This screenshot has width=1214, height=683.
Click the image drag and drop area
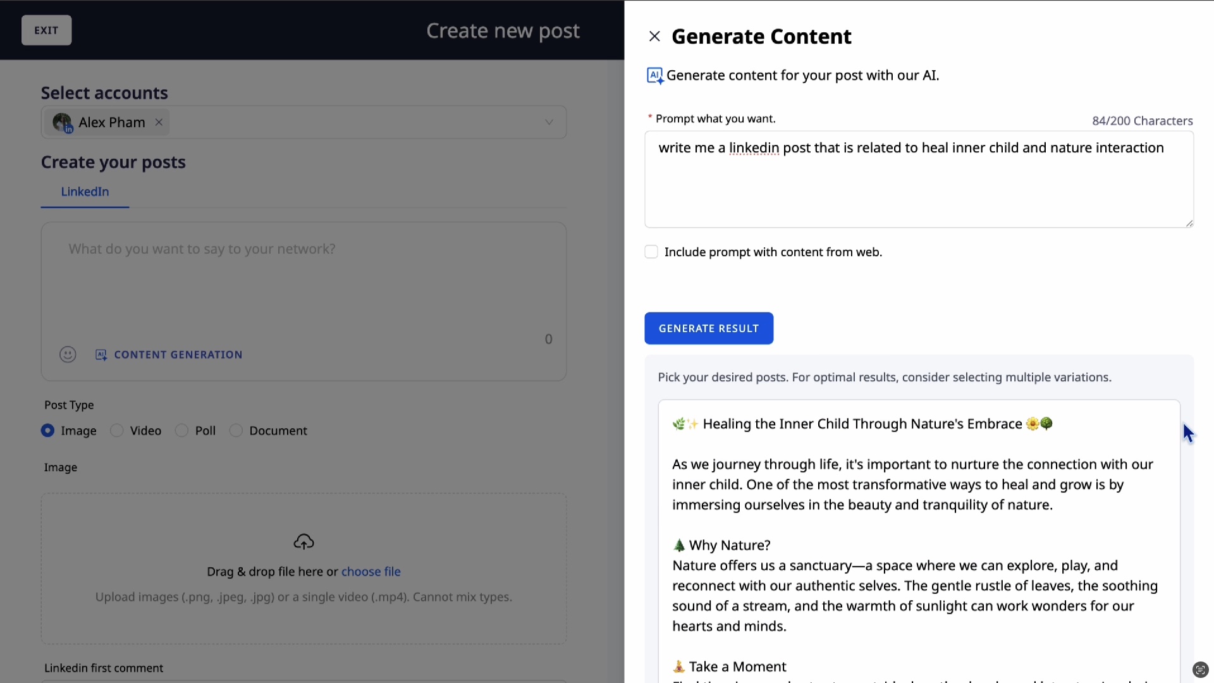click(303, 569)
